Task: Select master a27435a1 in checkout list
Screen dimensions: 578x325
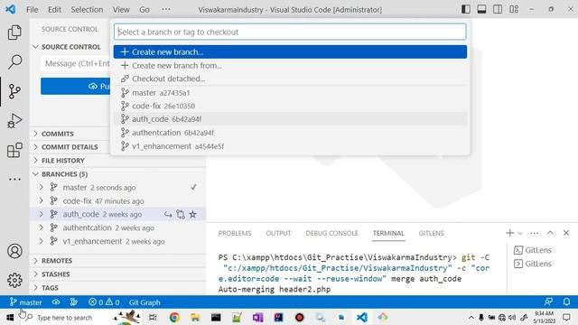Action: pyautogui.click(x=290, y=93)
